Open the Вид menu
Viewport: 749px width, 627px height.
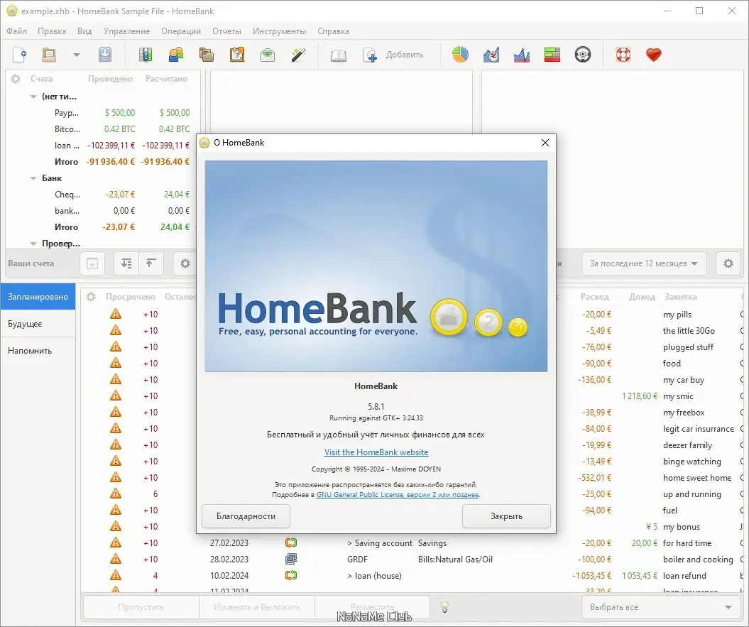[x=84, y=31]
